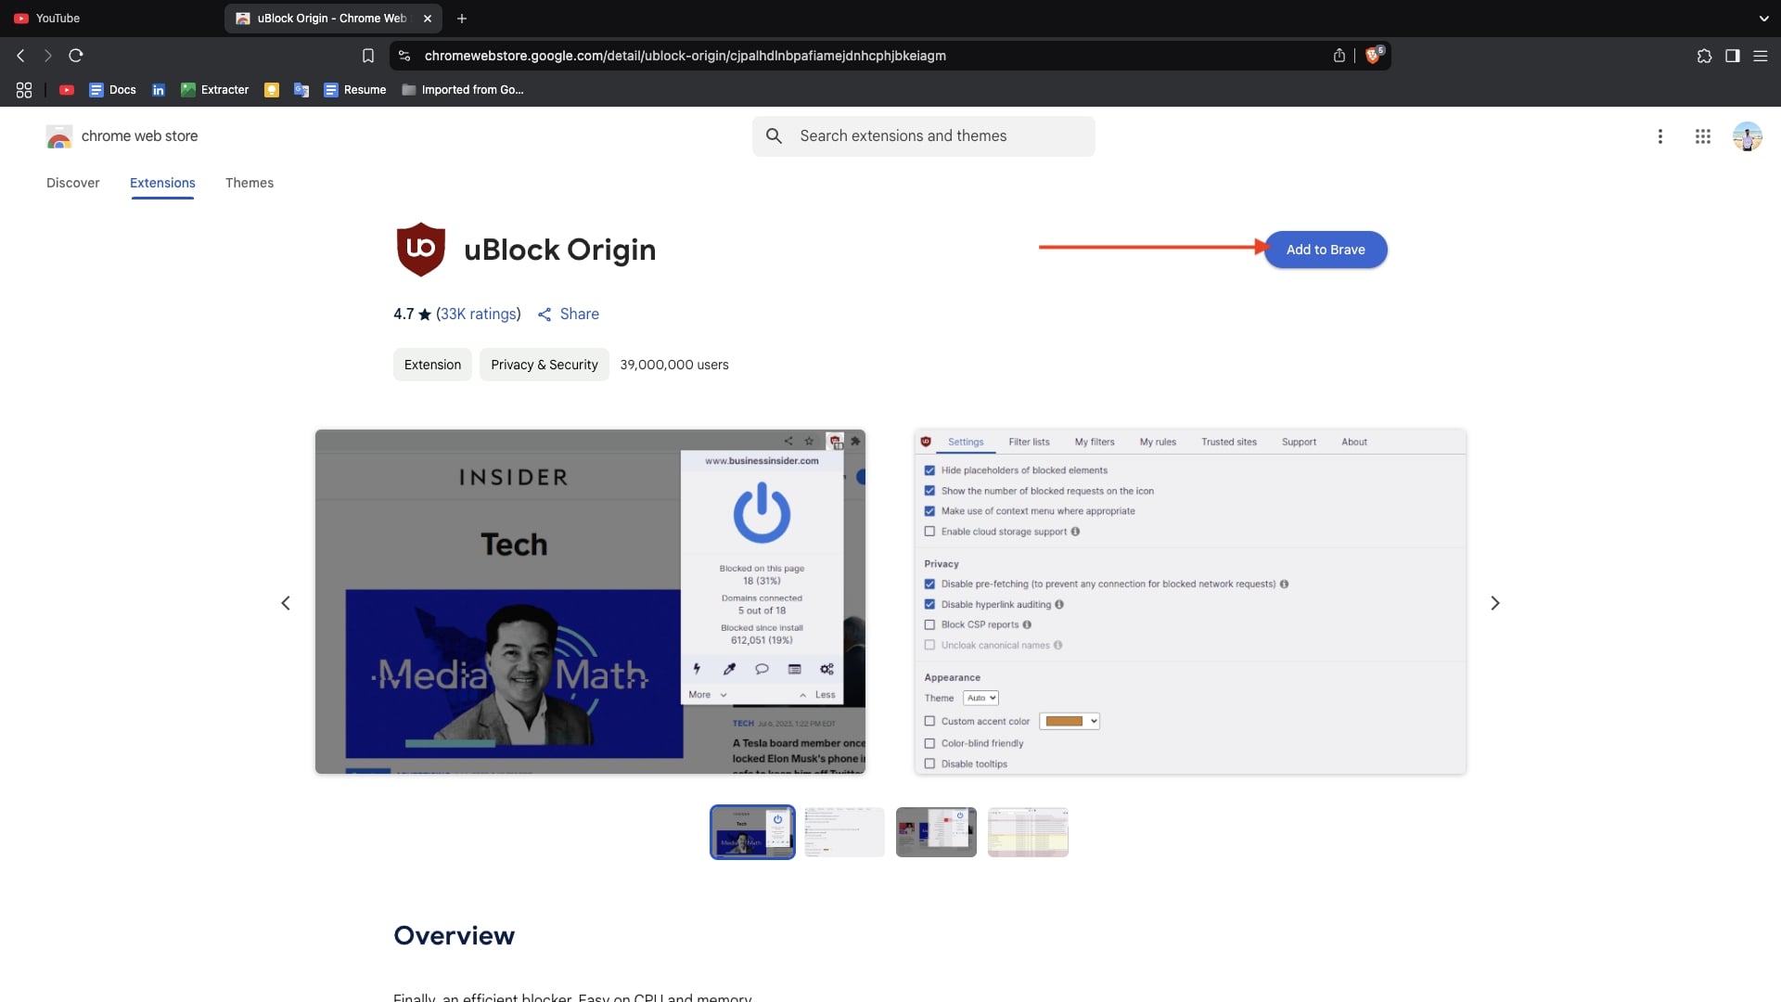The image size is (1781, 1002).
Task: Open the Google apps grid
Action: point(1702,136)
